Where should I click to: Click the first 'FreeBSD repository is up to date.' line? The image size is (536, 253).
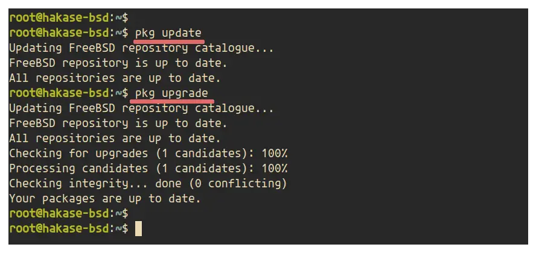click(x=118, y=63)
